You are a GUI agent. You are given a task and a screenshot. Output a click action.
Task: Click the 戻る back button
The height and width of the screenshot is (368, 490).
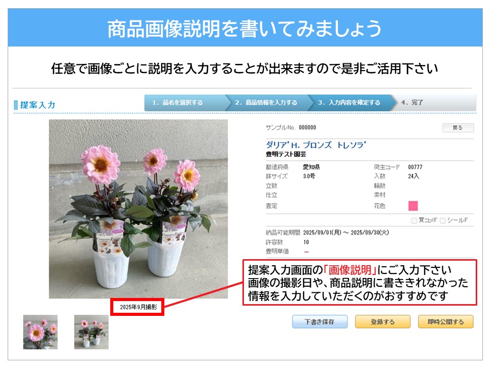[x=458, y=128]
